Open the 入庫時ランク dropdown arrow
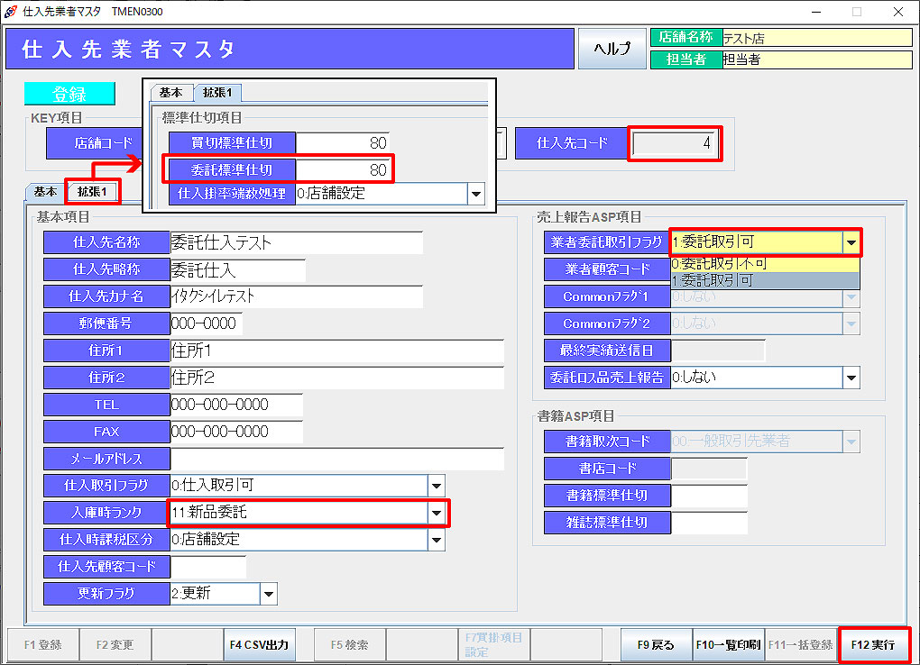This screenshot has height=665, width=920. (437, 513)
